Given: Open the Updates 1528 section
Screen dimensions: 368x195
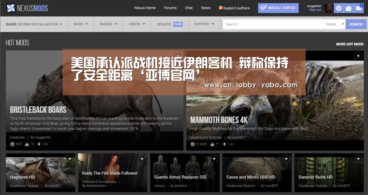Looking at the screenshot, I should tap(170, 24).
